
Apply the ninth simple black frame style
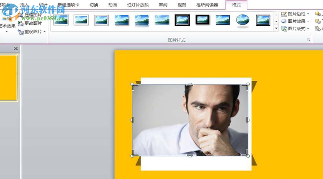223,20
